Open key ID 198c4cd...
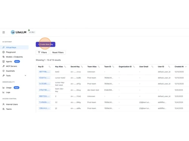 pyautogui.click(x=44, y=108)
